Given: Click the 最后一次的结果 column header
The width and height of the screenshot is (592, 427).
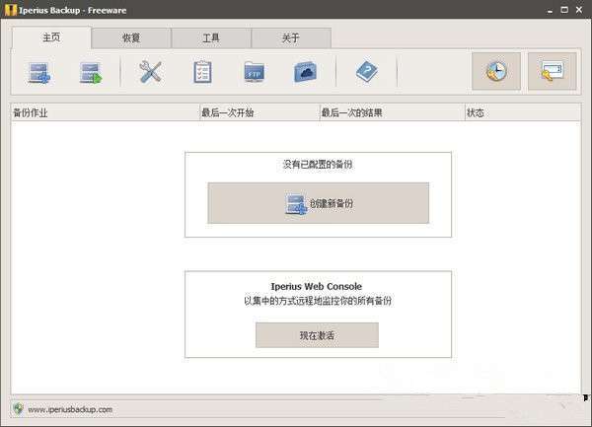Looking at the screenshot, I should [393, 112].
